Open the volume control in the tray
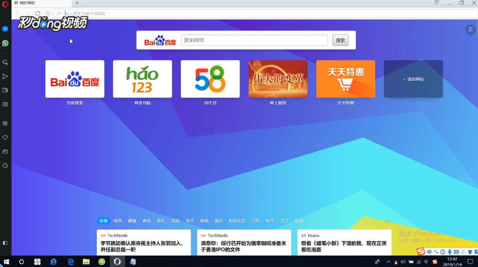 click(x=403, y=262)
